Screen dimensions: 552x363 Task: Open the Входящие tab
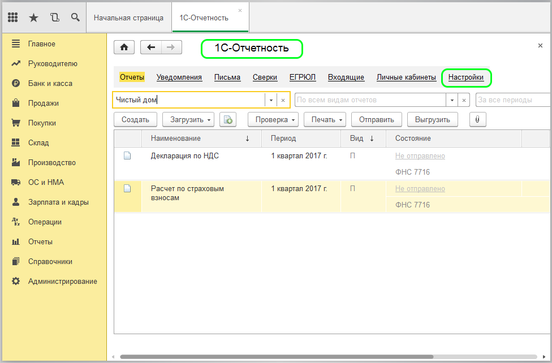pos(346,77)
